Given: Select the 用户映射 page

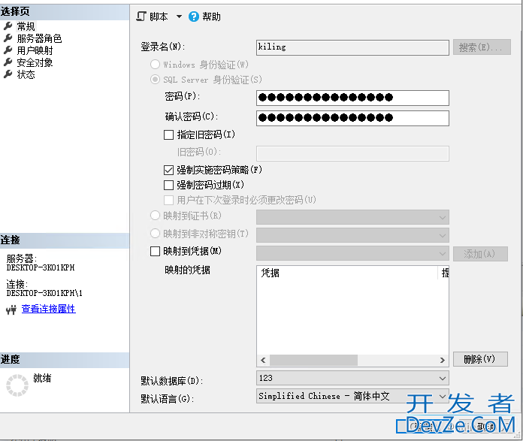Looking at the screenshot, I should tap(35, 50).
